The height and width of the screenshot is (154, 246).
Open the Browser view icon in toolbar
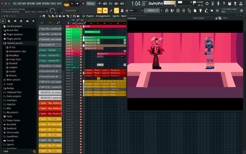pos(189,10)
